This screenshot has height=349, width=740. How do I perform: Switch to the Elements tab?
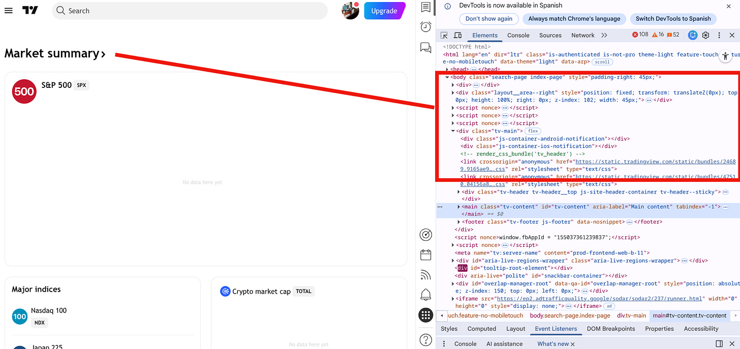click(x=485, y=35)
